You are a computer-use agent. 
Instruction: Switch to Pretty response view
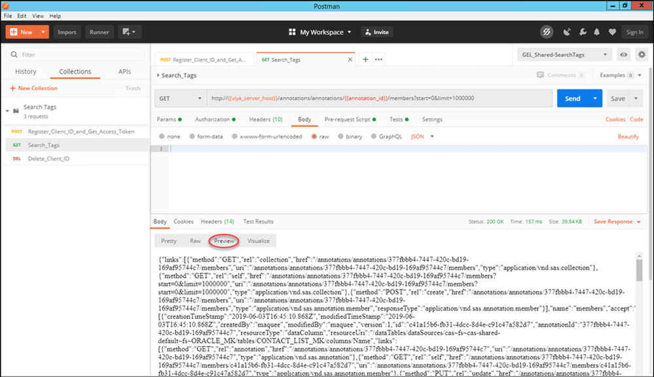pos(169,241)
